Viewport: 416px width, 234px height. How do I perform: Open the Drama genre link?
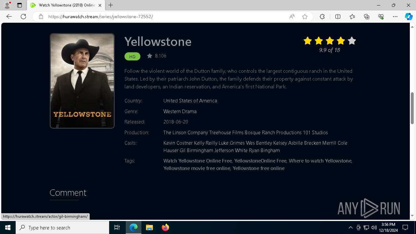(190, 111)
